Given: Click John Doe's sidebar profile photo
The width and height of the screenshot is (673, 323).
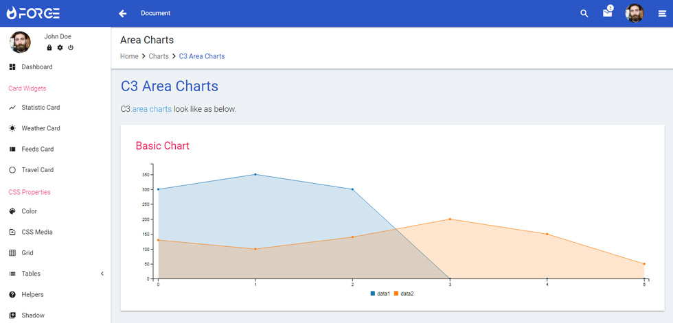Looking at the screenshot, I should [20, 42].
